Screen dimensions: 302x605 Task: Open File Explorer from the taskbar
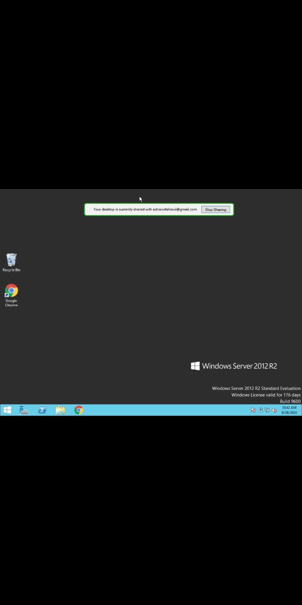[60, 410]
